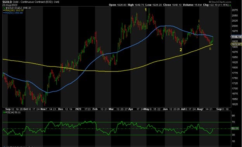The height and width of the screenshot is (147, 242).
Task: Click the Aug date axis label
Action: (200, 109)
